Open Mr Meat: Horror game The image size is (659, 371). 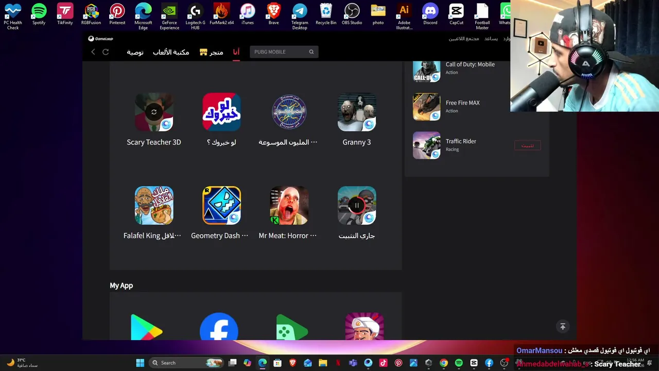289,206
